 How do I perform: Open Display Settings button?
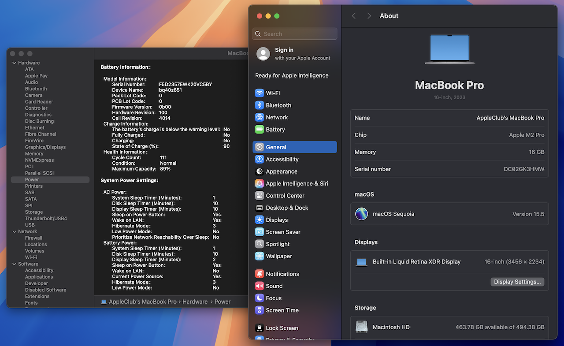[x=517, y=282]
